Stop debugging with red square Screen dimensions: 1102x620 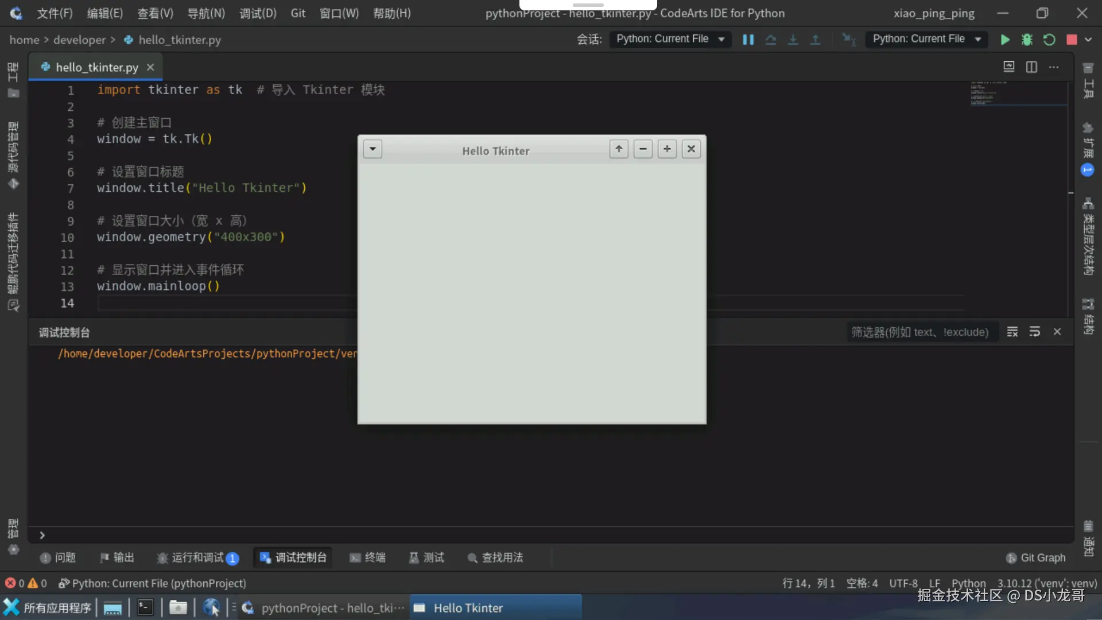(1071, 40)
